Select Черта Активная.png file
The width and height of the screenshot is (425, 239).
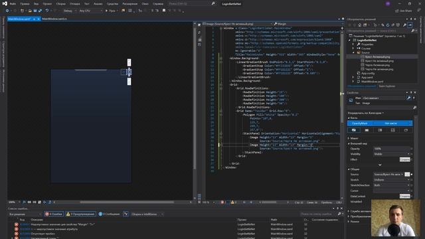coord(377,65)
